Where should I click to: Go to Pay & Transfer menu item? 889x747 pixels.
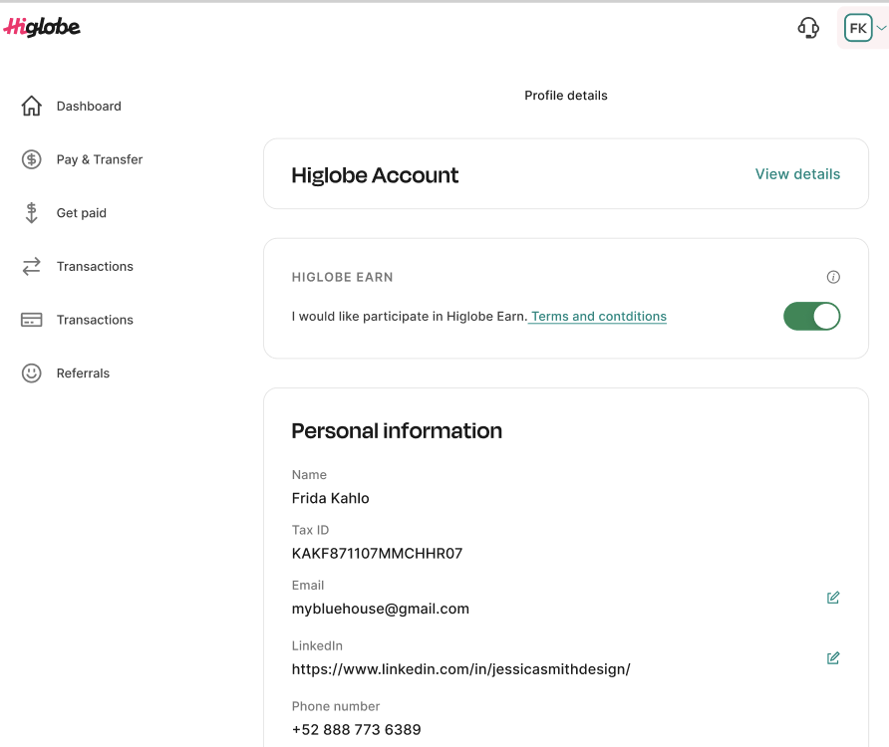(100, 159)
